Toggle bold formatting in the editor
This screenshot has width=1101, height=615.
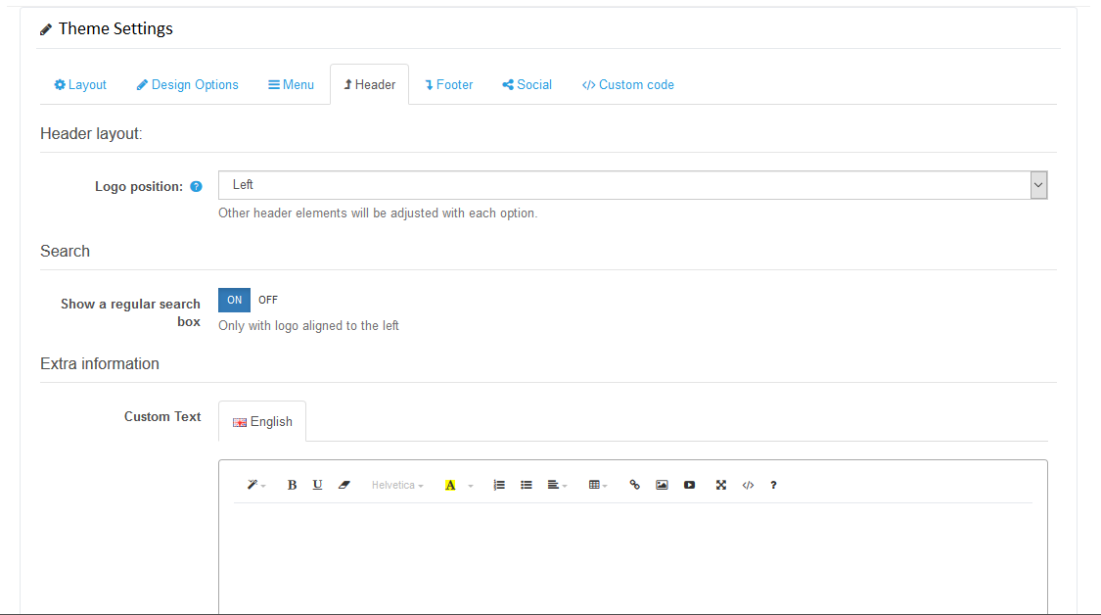[292, 485]
